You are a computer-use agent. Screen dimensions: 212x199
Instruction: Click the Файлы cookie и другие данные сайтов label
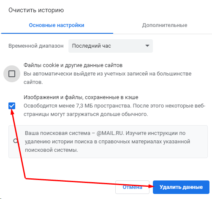(x=73, y=65)
